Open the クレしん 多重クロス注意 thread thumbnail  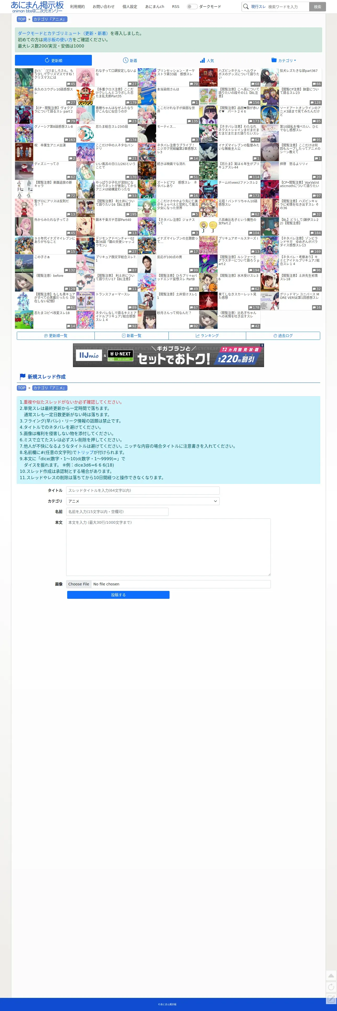pyautogui.click(x=85, y=96)
